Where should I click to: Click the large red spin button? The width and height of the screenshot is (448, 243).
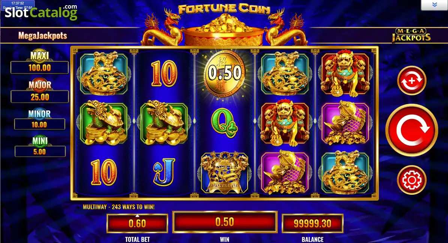pos(411,130)
